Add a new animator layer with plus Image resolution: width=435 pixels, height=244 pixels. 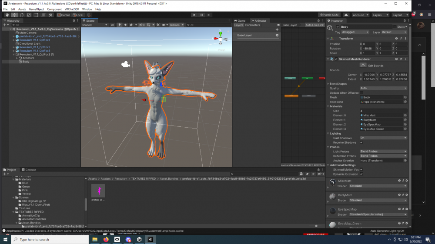[277, 30]
